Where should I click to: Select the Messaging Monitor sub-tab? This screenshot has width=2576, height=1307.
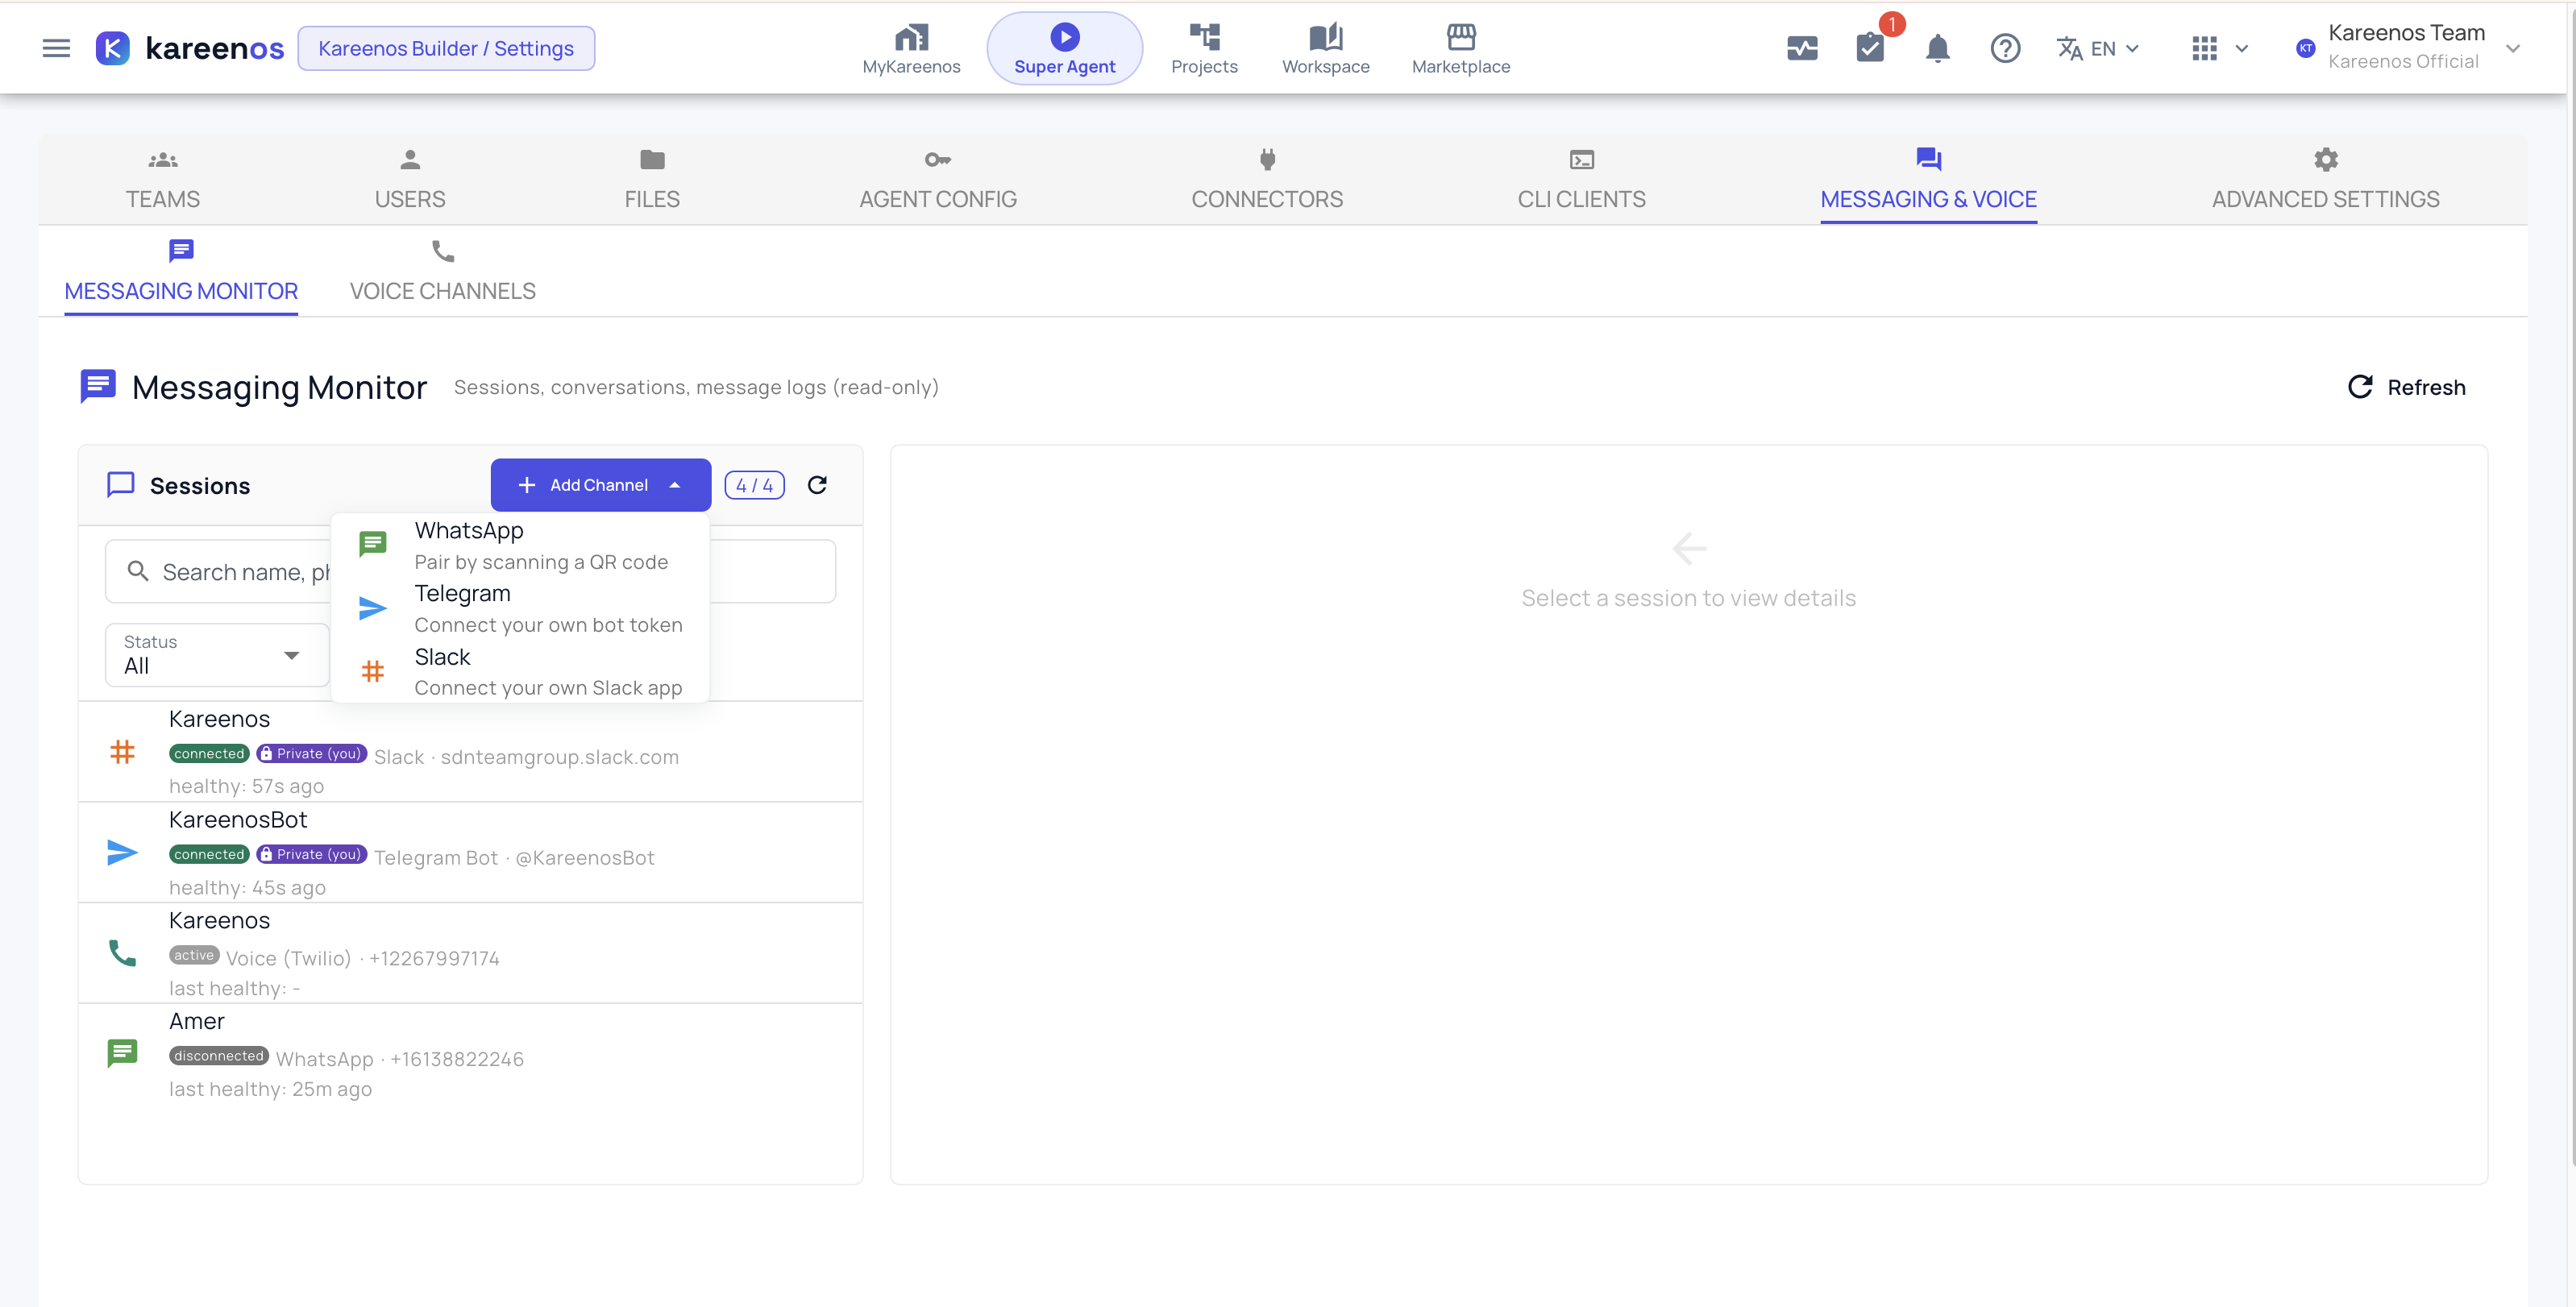click(x=181, y=271)
